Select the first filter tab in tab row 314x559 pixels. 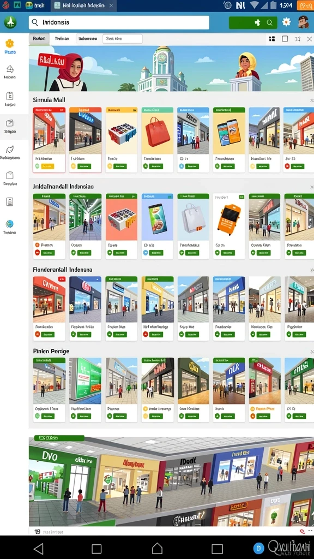point(39,39)
